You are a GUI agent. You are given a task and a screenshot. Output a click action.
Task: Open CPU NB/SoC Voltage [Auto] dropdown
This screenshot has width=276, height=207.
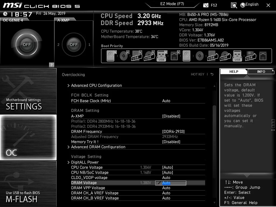click(168, 172)
